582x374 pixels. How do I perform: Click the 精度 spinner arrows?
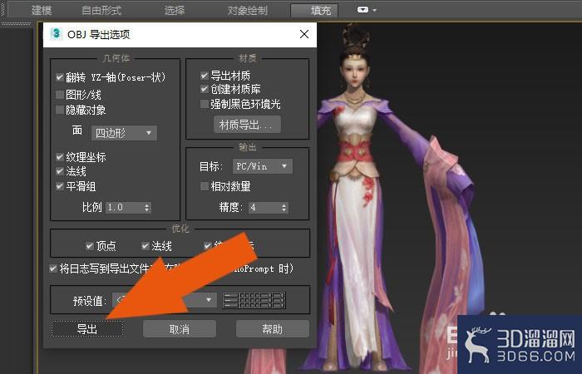pyautogui.click(x=284, y=208)
